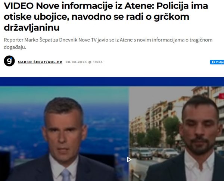This screenshot has height=181, width=224.
Task: Click the round gol.hr logo avatar
Action: 9,61
